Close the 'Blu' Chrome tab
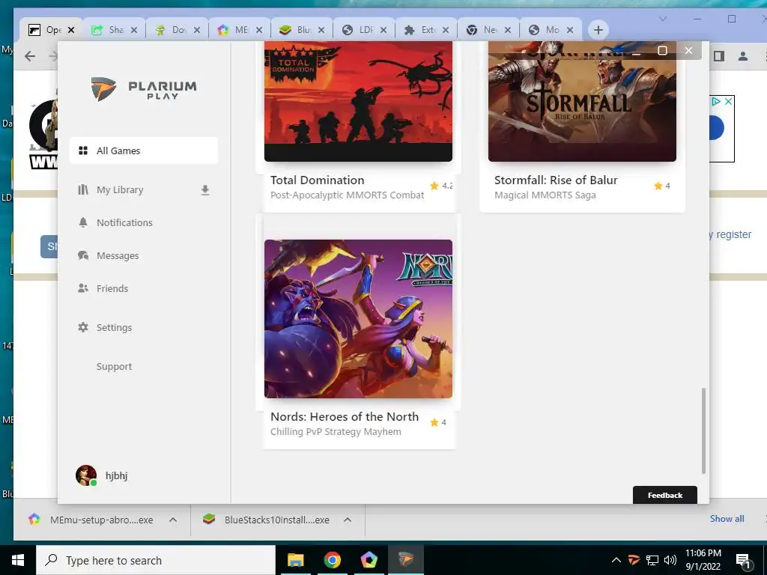Viewport: 767px width, 575px height. 321,30
